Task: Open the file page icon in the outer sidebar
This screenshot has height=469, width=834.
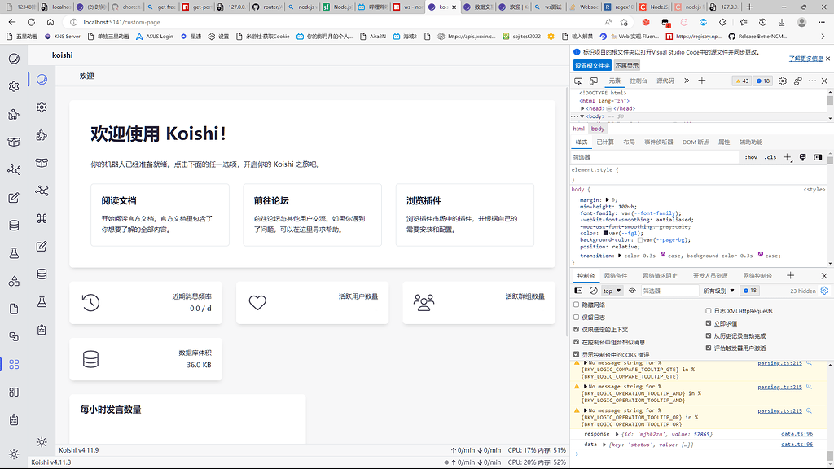Action: [14, 309]
